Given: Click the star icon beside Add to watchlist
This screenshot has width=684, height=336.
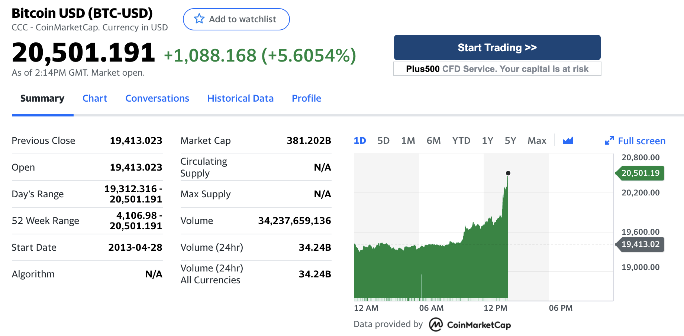Looking at the screenshot, I should pyautogui.click(x=199, y=19).
